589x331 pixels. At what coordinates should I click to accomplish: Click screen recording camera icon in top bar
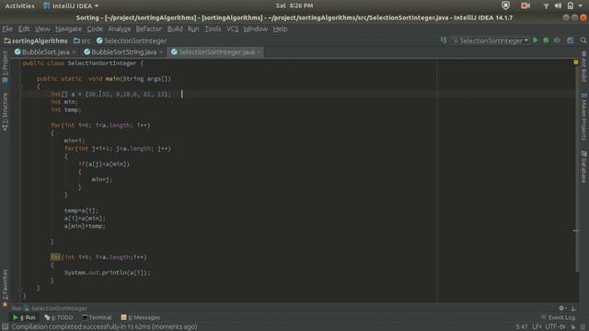click(525, 6)
